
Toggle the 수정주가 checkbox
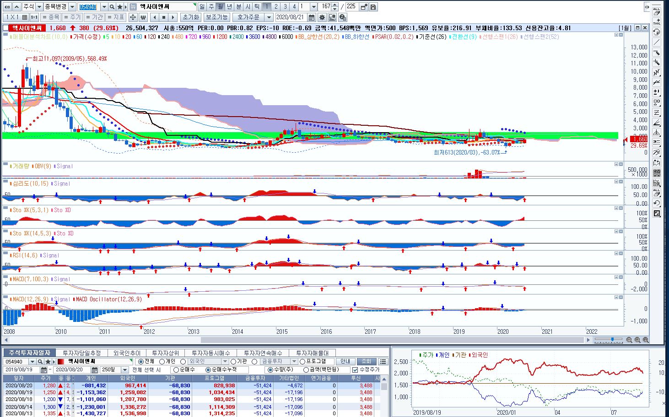pyautogui.click(x=355, y=370)
